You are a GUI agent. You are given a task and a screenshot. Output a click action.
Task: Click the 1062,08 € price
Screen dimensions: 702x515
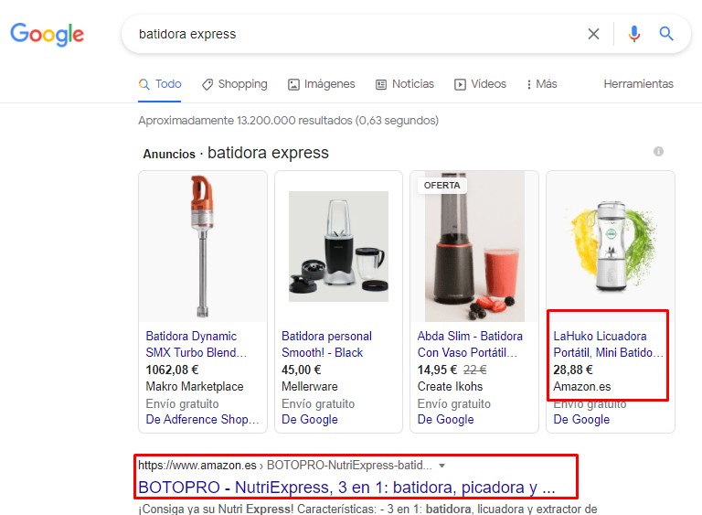tap(173, 370)
